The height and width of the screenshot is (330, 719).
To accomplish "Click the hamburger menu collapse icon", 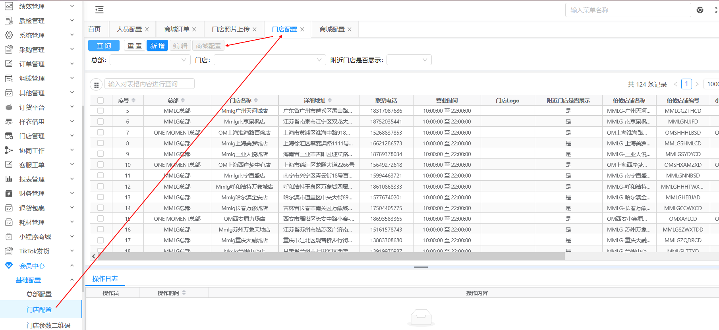I will pyautogui.click(x=99, y=10).
